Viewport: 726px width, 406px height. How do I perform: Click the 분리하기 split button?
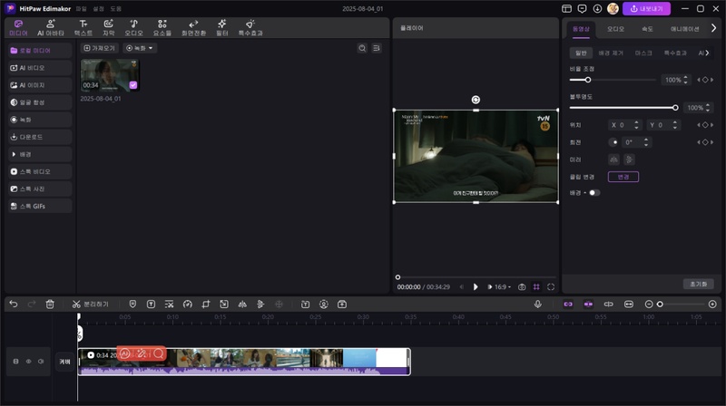pos(90,304)
